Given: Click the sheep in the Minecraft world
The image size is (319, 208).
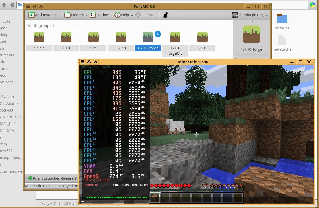Looking at the screenshot, I should coord(176,127).
